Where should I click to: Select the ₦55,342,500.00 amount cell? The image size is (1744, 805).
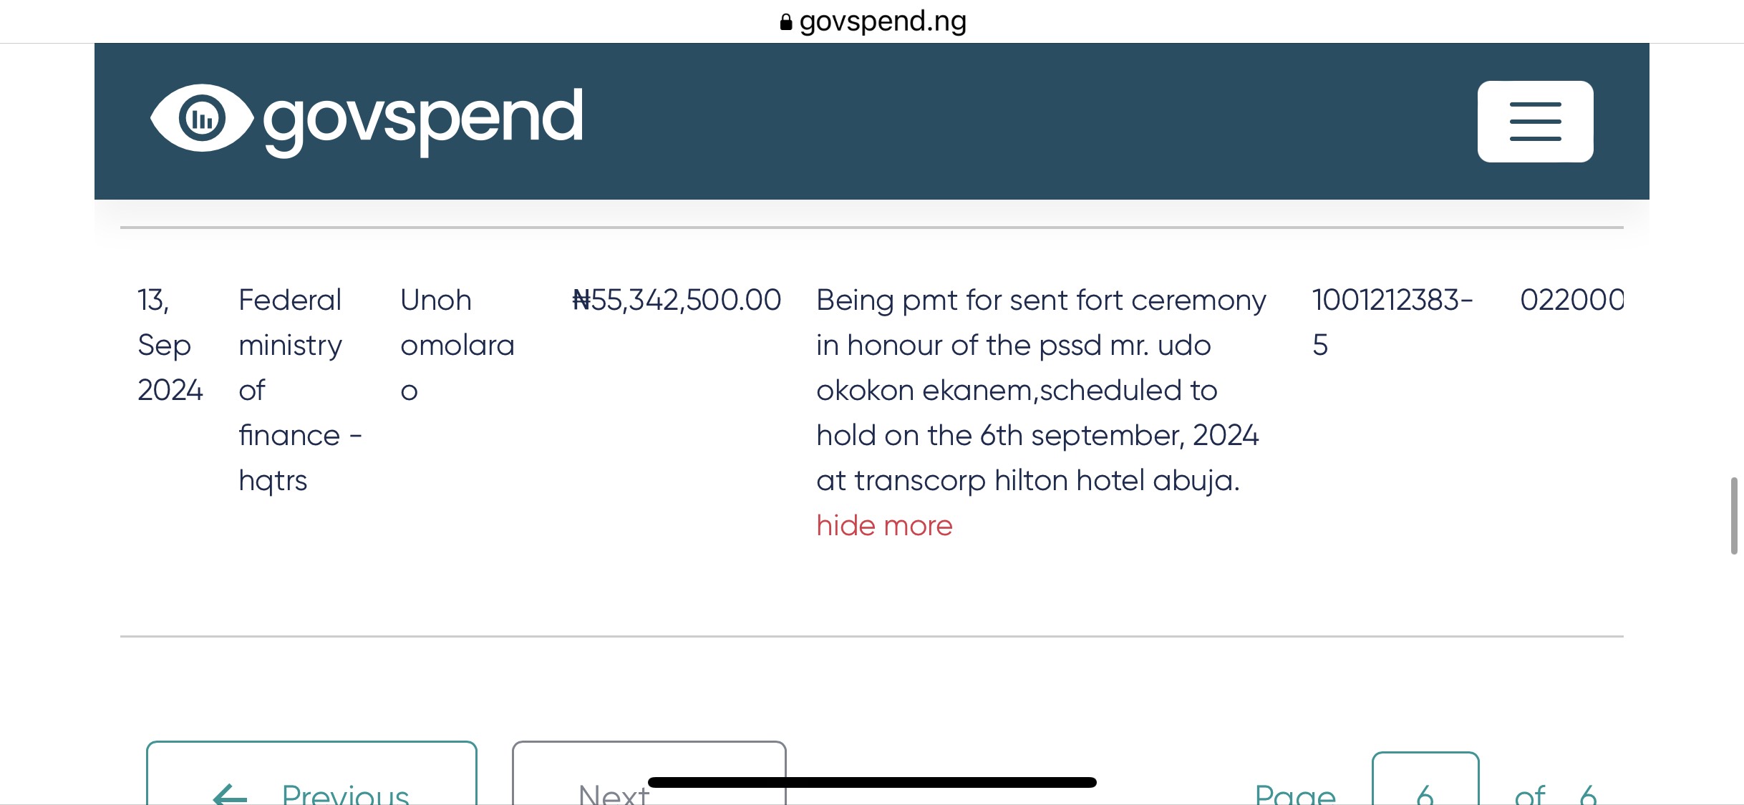click(677, 300)
